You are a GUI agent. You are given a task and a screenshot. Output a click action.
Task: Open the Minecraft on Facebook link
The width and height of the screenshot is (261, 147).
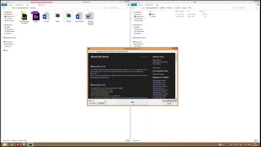(160, 62)
